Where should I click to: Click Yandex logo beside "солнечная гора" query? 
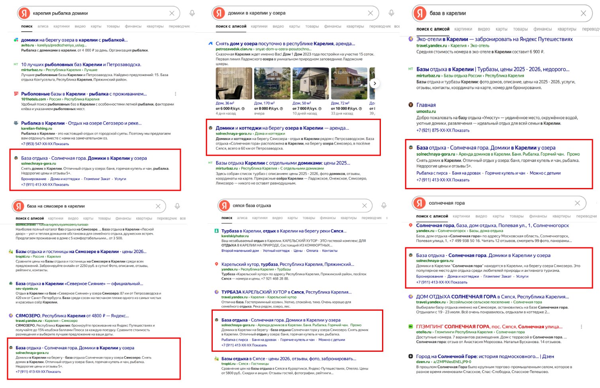pos(419,203)
